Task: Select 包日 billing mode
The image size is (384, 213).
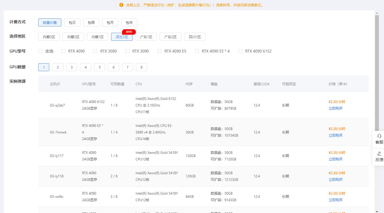Action: (72, 22)
